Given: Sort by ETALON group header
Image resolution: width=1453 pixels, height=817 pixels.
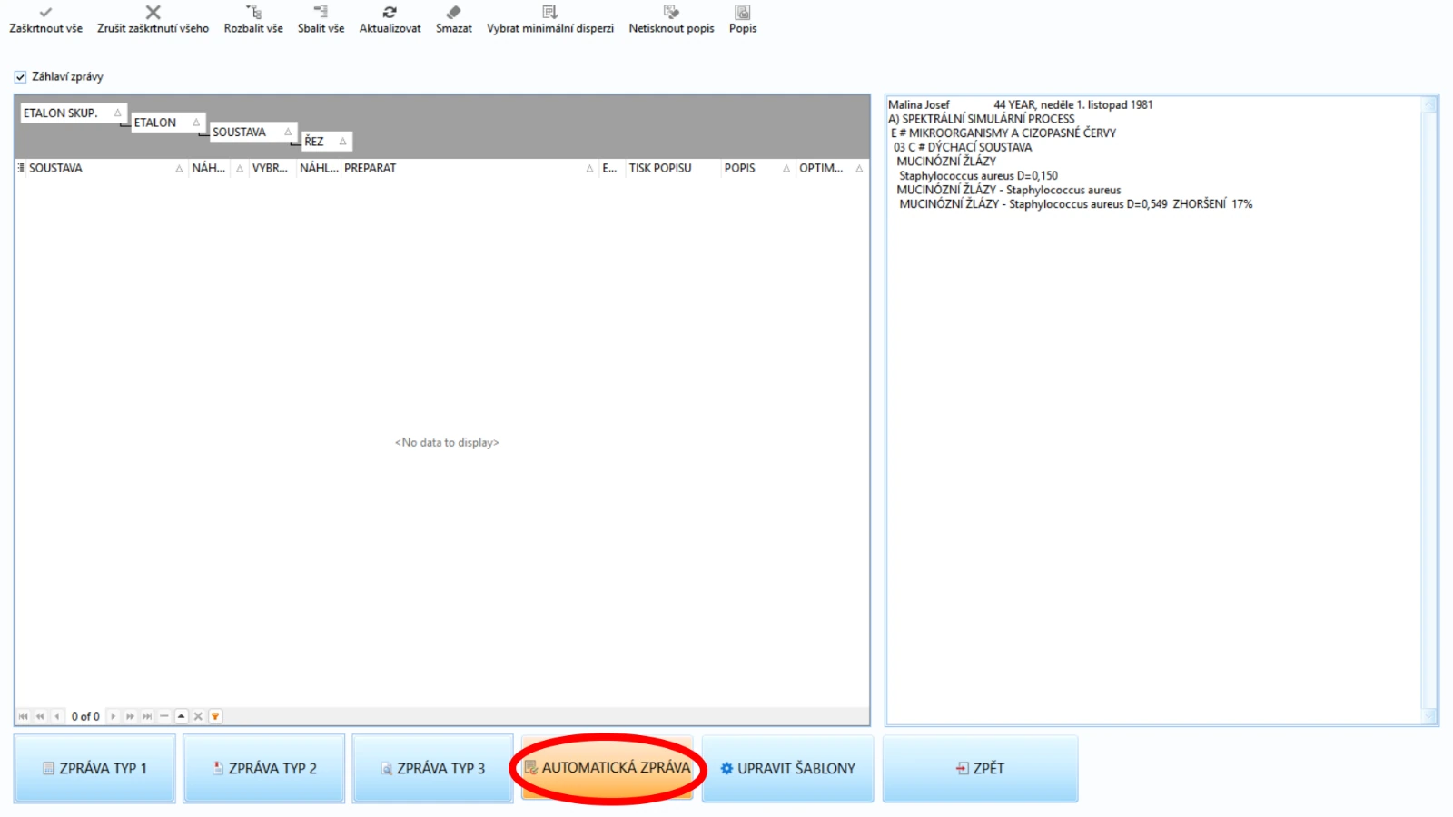Looking at the screenshot, I should (x=168, y=123).
